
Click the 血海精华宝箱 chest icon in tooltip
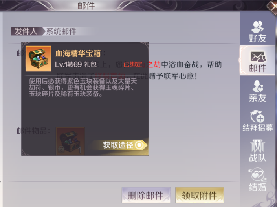[x=39, y=59]
